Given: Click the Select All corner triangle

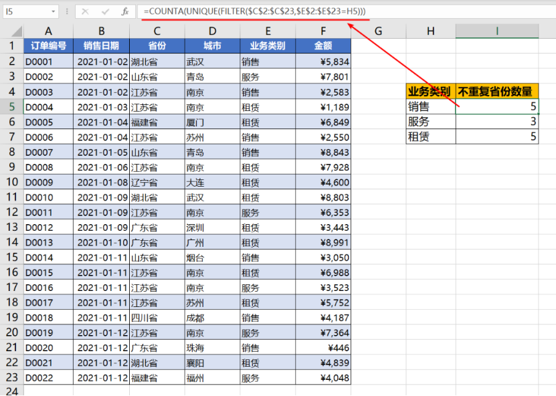Looking at the screenshot, I should click(11, 31).
